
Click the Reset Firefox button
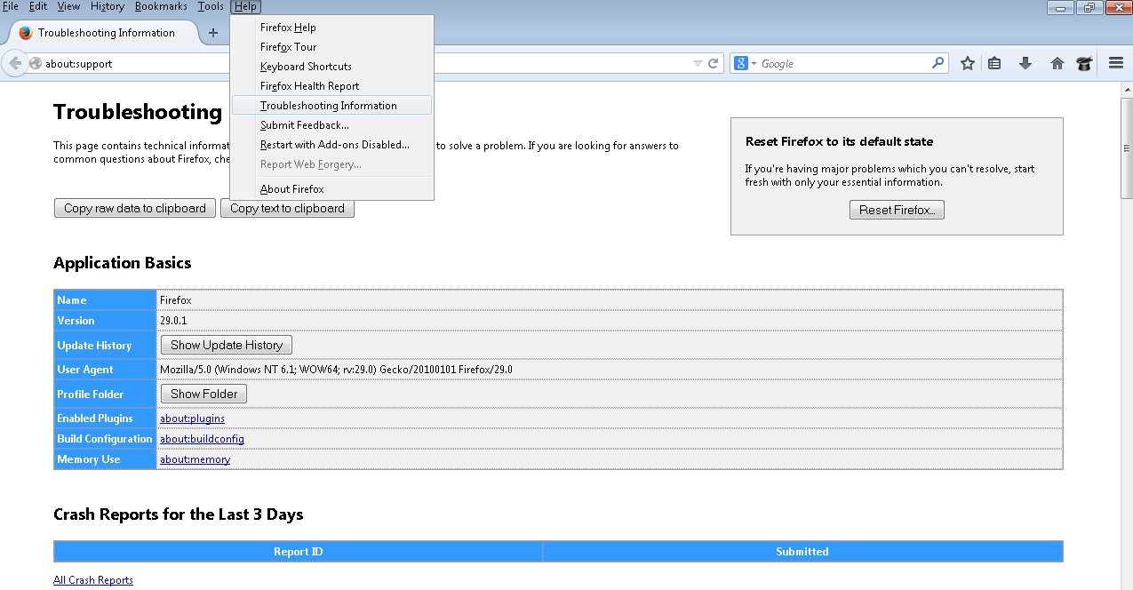tap(897, 211)
